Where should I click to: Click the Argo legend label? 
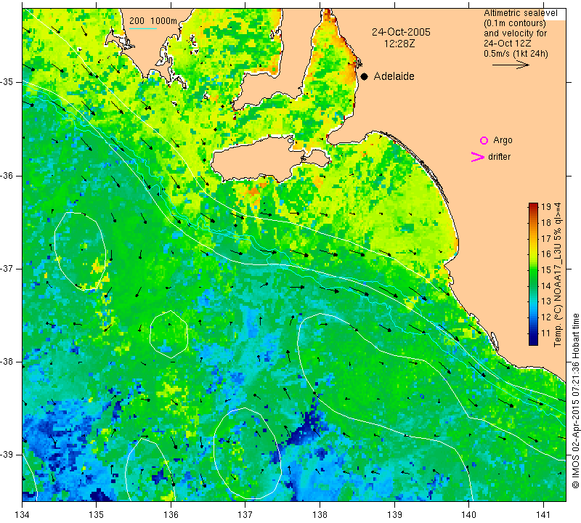(503, 140)
